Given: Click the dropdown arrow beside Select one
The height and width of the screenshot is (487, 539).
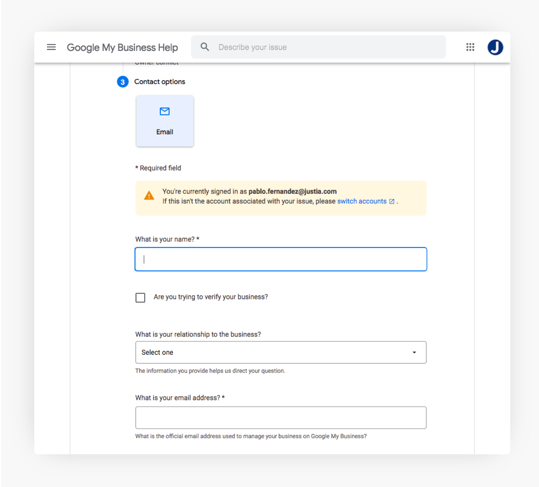Looking at the screenshot, I should tap(414, 352).
